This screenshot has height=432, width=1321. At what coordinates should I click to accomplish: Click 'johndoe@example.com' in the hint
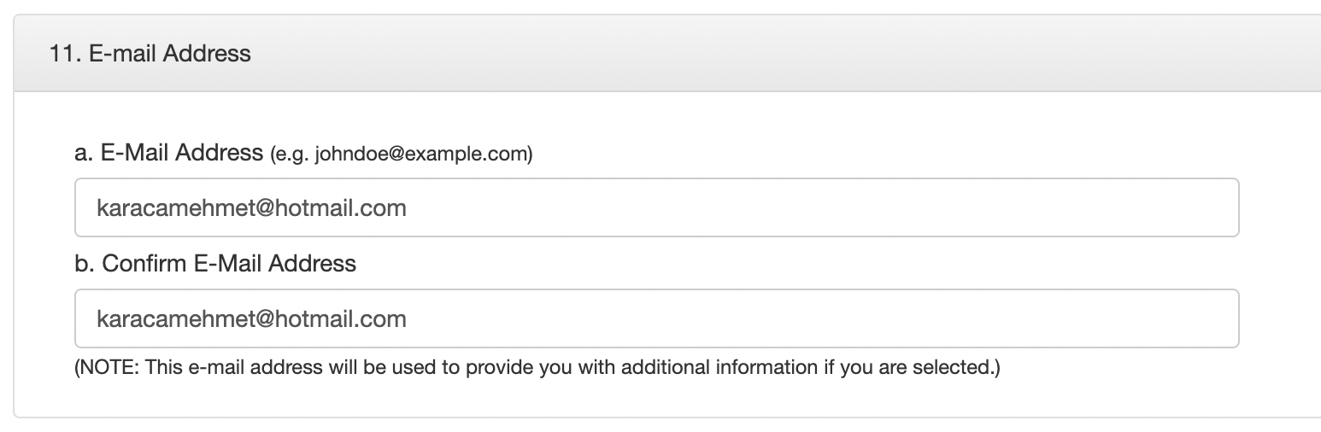tap(421, 155)
